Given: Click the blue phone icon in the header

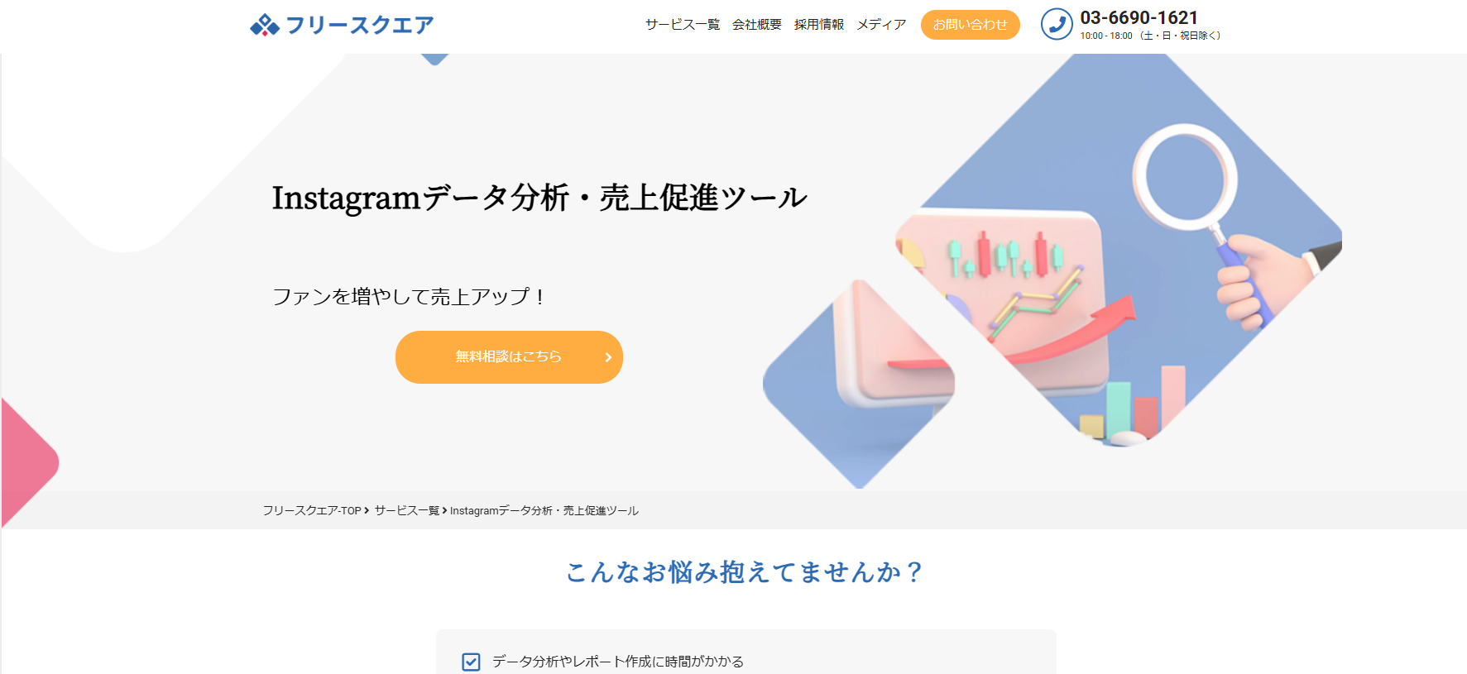Looking at the screenshot, I should coord(1057,24).
